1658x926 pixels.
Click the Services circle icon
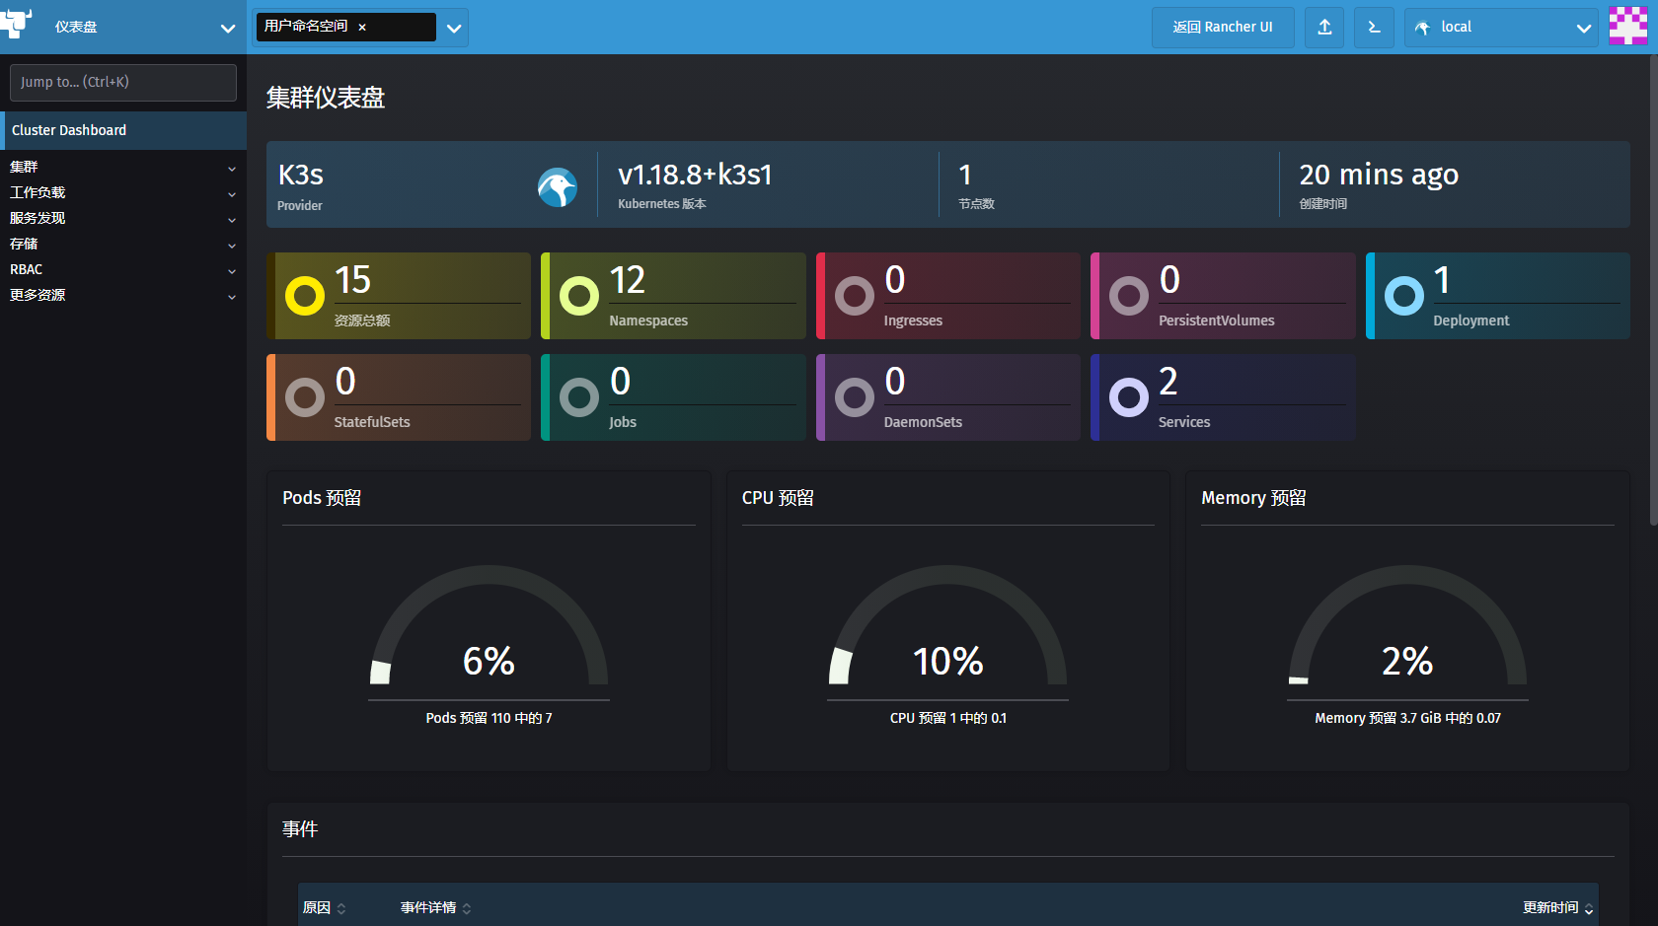pyautogui.click(x=1129, y=397)
